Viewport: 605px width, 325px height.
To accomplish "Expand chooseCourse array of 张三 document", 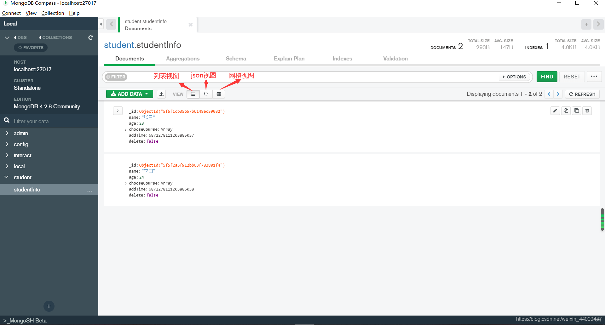I will click(126, 130).
